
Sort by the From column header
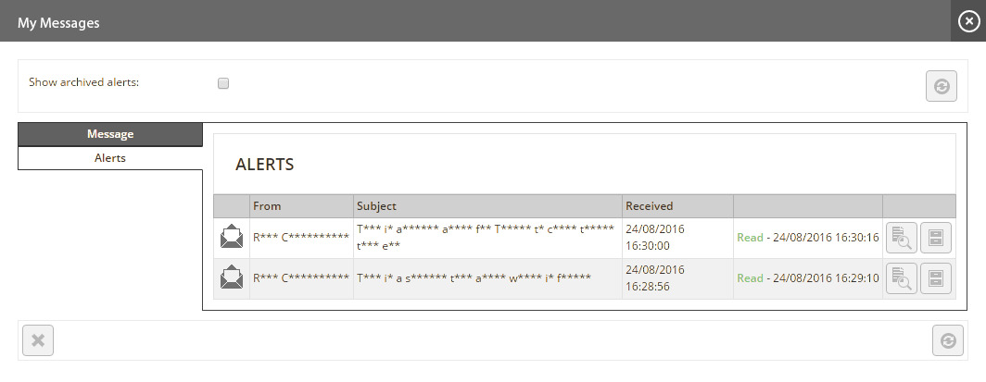click(301, 205)
